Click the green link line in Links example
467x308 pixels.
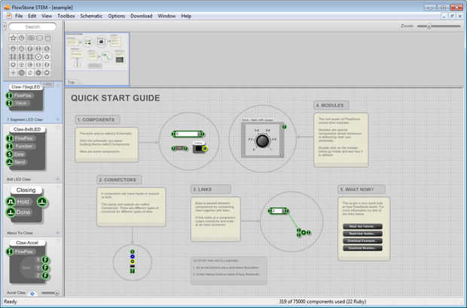click(292, 222)
